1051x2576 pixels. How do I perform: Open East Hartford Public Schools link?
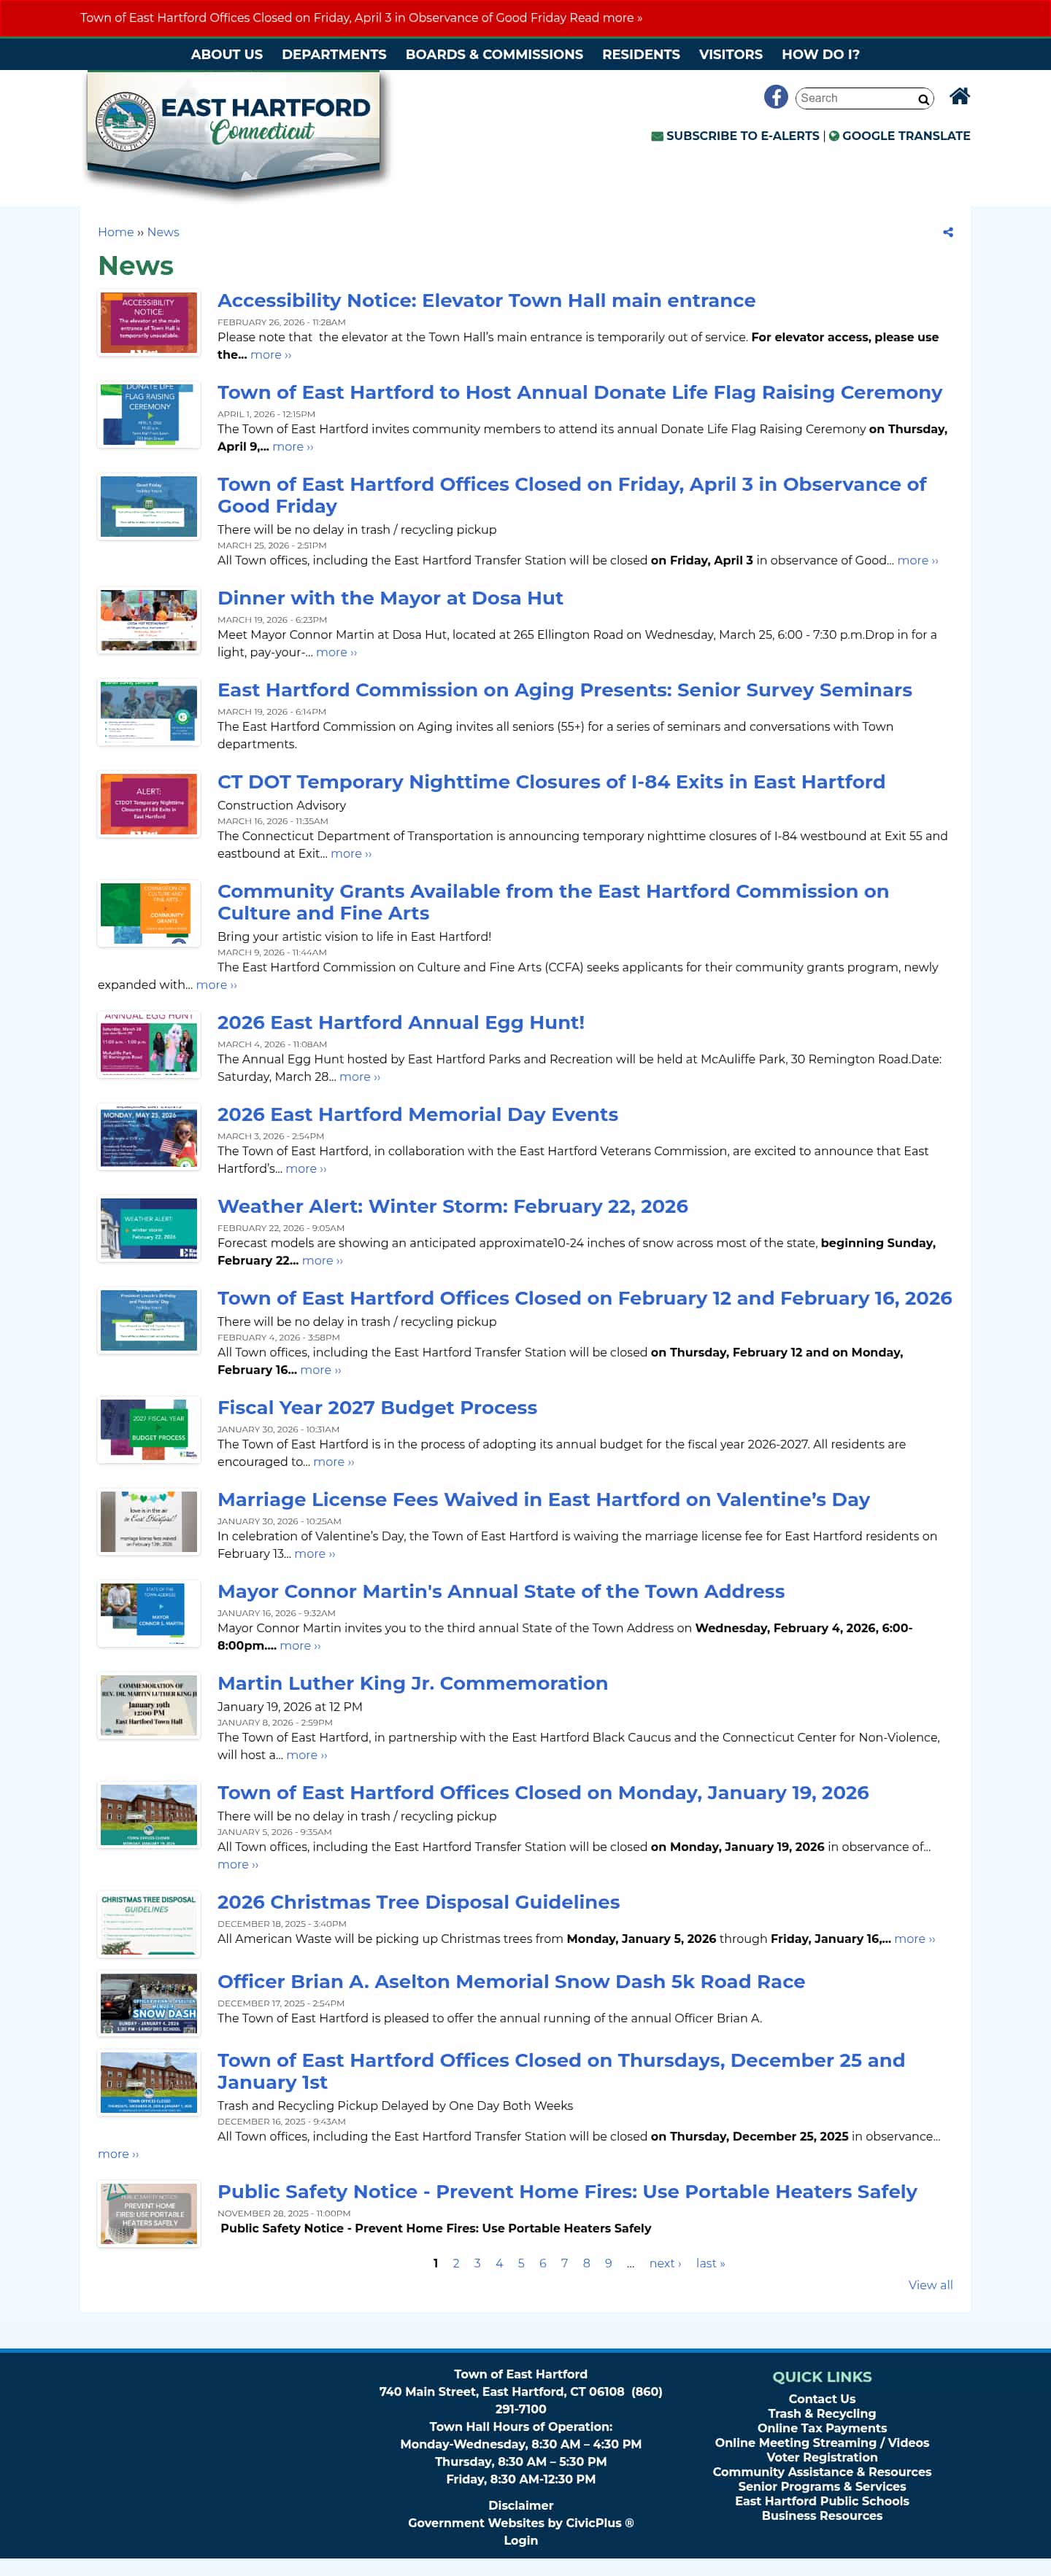pos(822,2501)
